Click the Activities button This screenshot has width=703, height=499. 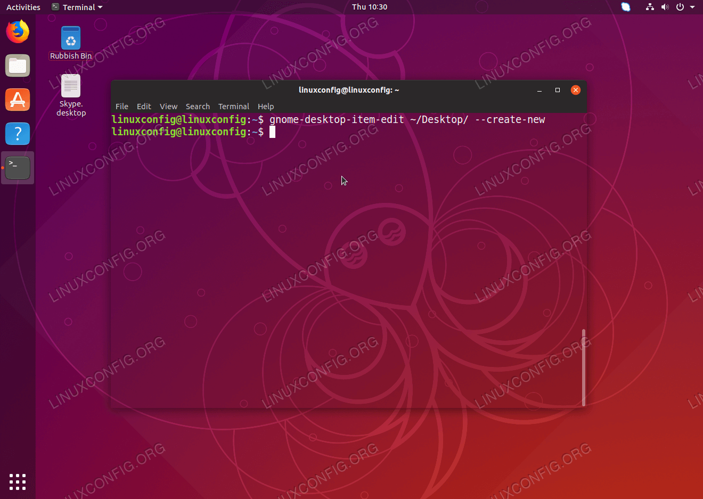23,7
